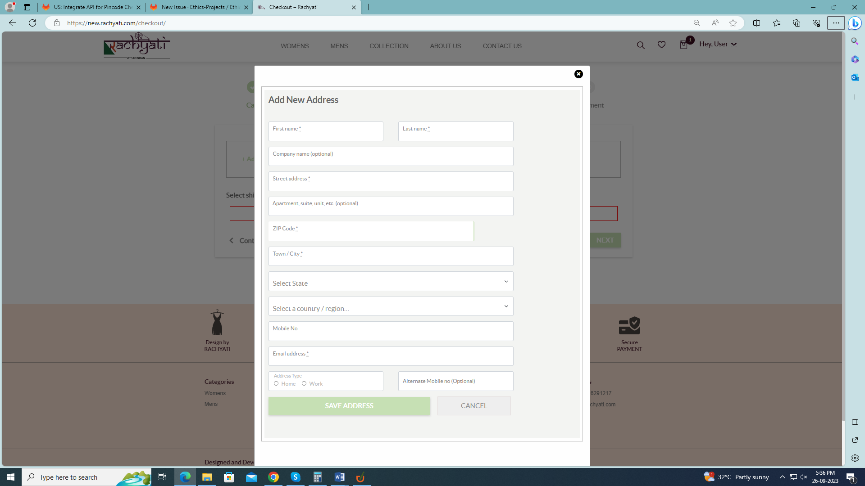The image size is (865, 486).
Task: Refresh the checkout page
Action: pos(32,23)
